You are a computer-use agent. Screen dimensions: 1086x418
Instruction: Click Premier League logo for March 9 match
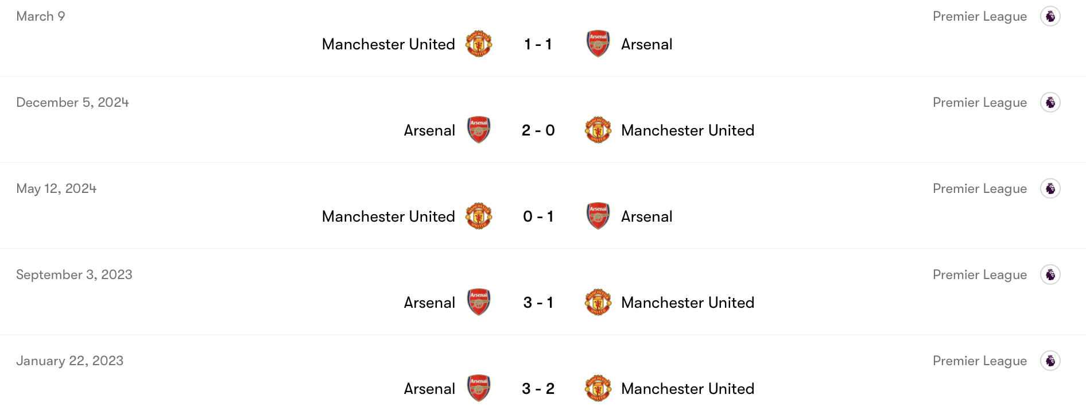pos(1050,16)
